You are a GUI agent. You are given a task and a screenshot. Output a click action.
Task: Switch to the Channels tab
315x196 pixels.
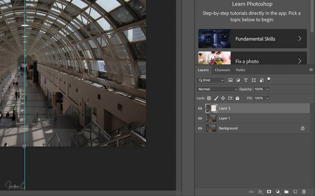tap(222, 70)
